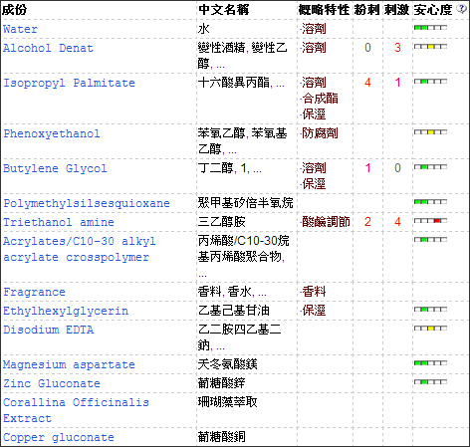Click the 刺激 column header
This screenshot has height=447, width=470.
click(x=396, y=10)
